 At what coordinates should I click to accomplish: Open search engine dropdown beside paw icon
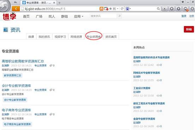click(130, 9)
